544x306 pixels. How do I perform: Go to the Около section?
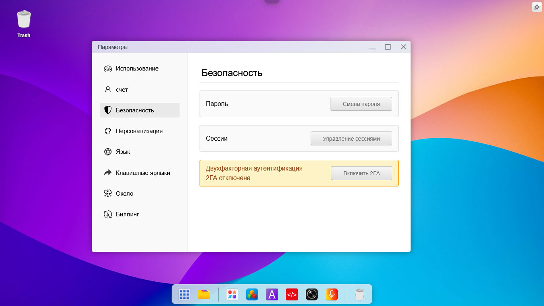pos(140,194)
